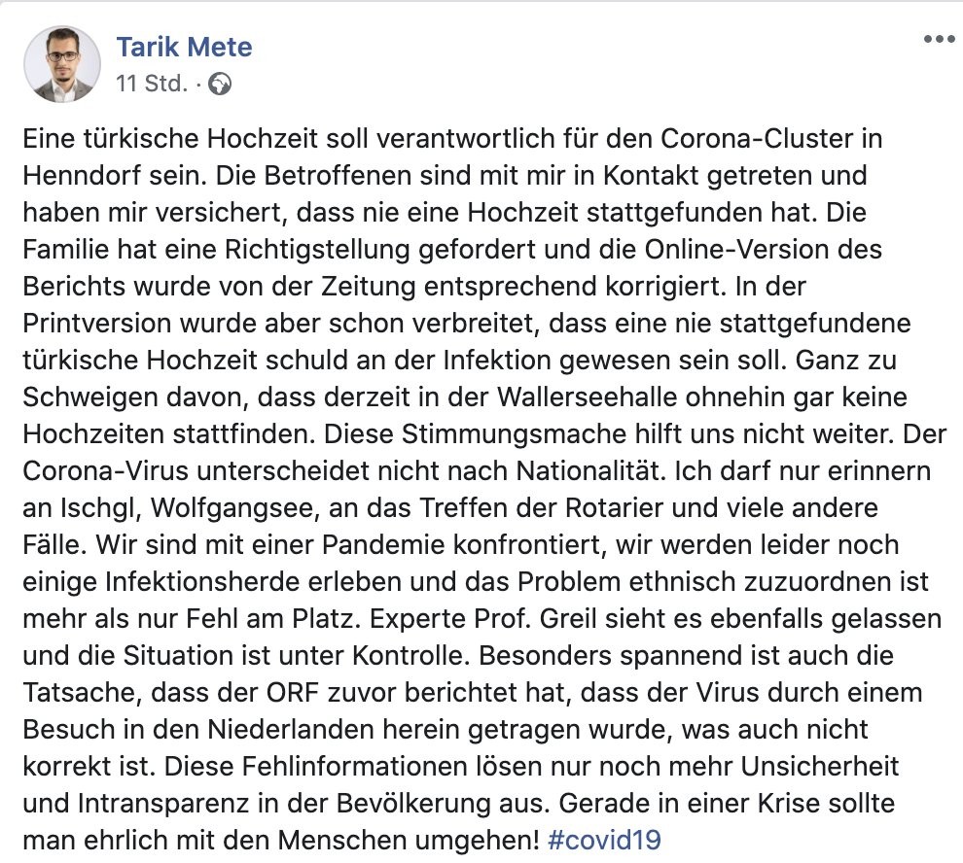Open the post via the '11 Std.' timestamp
The image size is (963, 863).
pyautogui.click(x=151, y=83)
